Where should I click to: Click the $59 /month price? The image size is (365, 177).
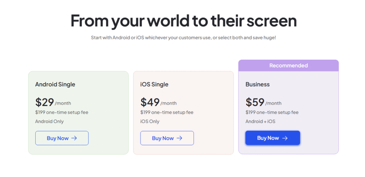(x=263, y=102)
